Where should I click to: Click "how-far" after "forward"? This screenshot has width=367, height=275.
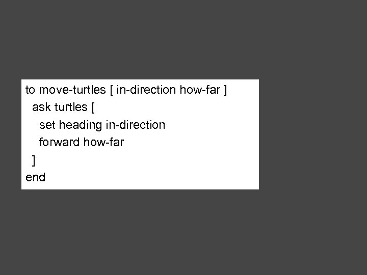pos(103,143)
